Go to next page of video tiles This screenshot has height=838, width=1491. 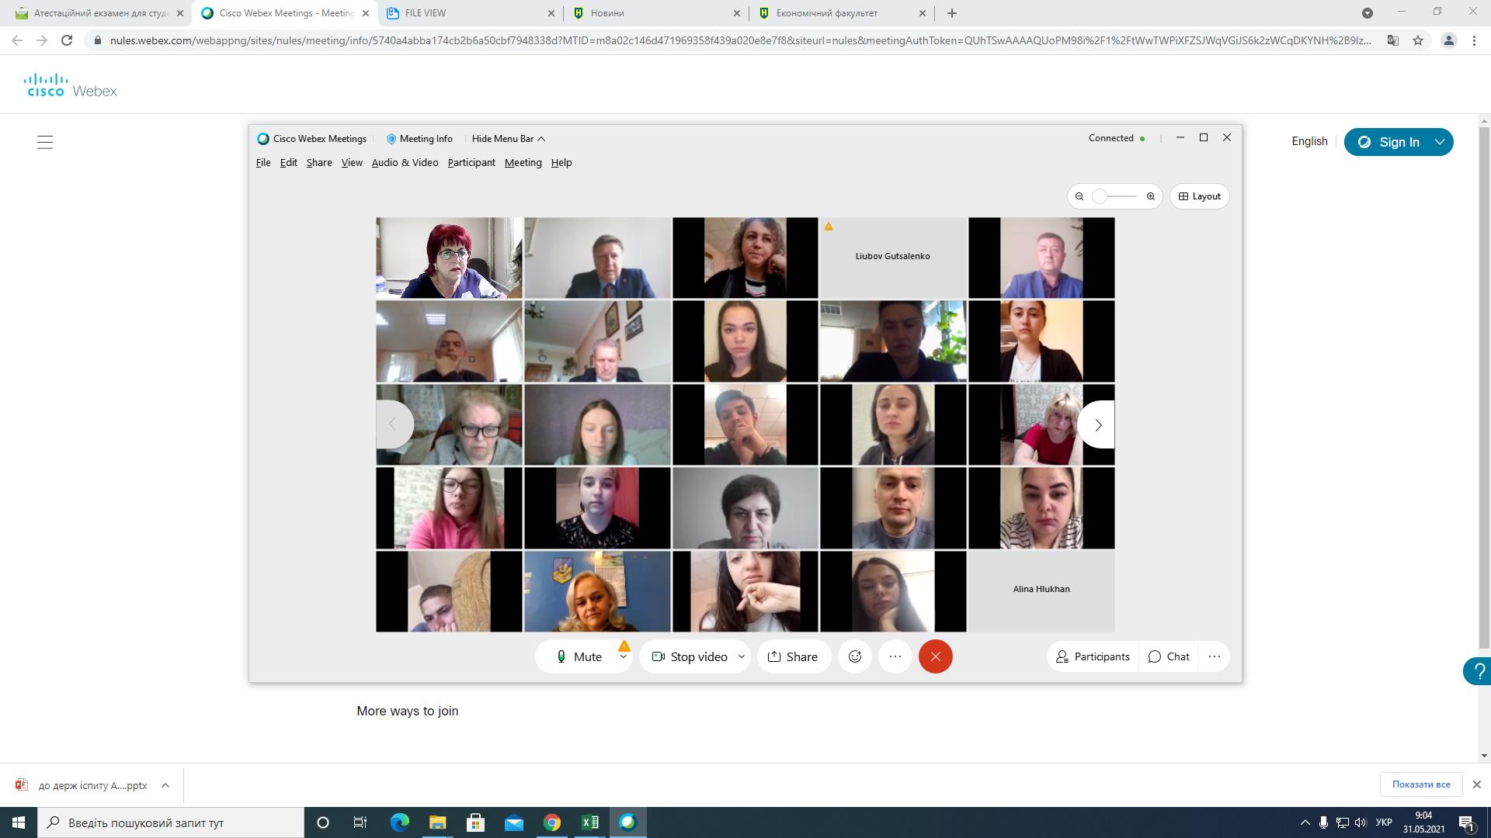click(1097, 424)
